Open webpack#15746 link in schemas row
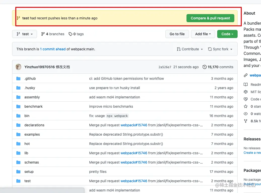Image resolution: width=261 pixels, height=193 pixels. (x=134, y=162)
